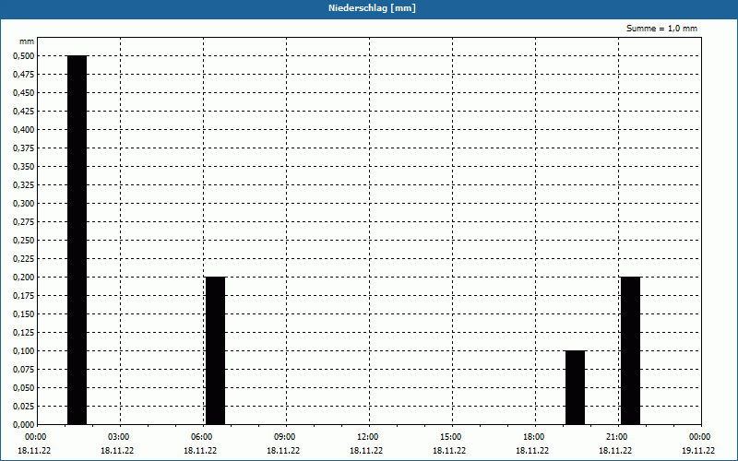Image resolution: width=738 pixels, height=461 pixels.
Task: Click the 12:00 time axis label
Action: [367, 437]
